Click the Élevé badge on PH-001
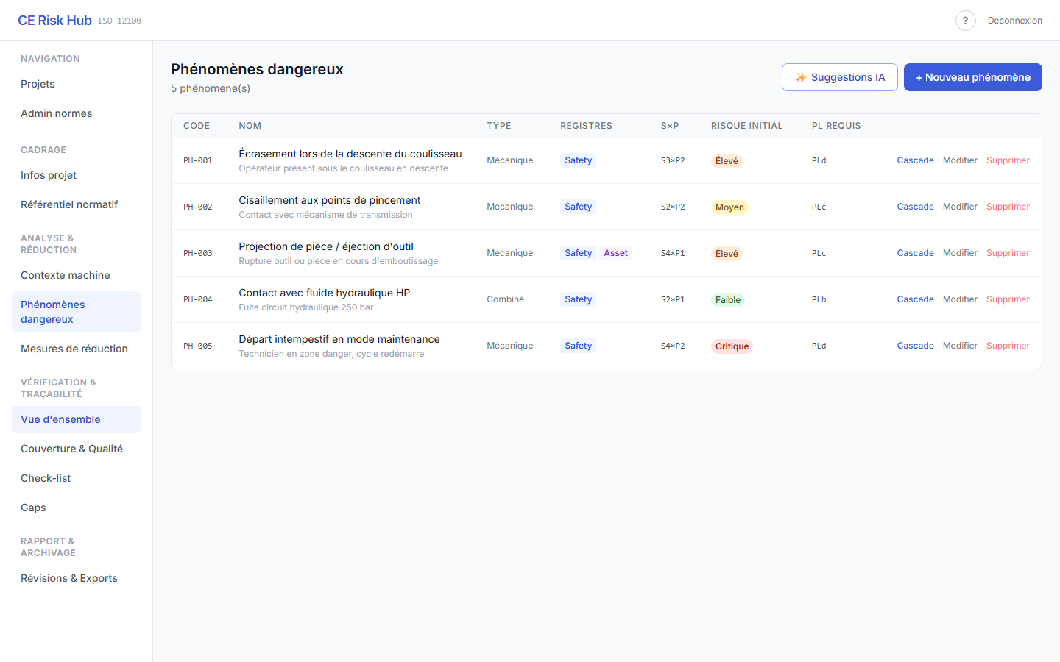The image size is (1060, 662). tap(727, 161)
